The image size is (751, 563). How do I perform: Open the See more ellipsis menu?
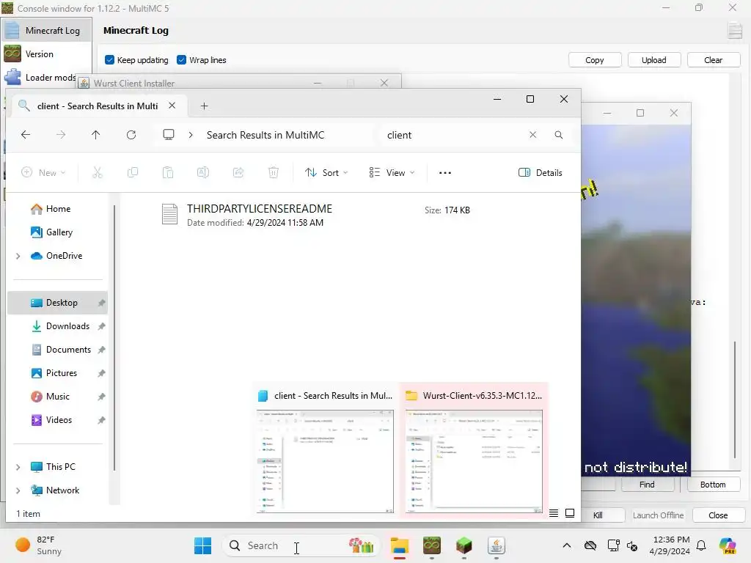[x=445, y=173]
